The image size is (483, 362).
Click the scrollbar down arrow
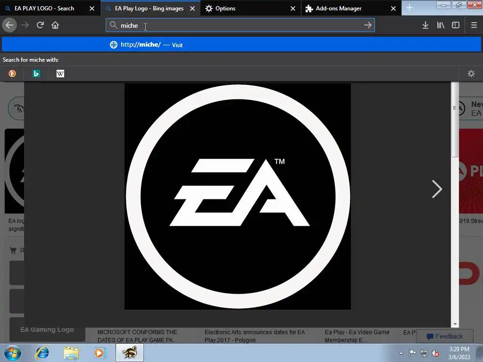(x=455, y=324)
